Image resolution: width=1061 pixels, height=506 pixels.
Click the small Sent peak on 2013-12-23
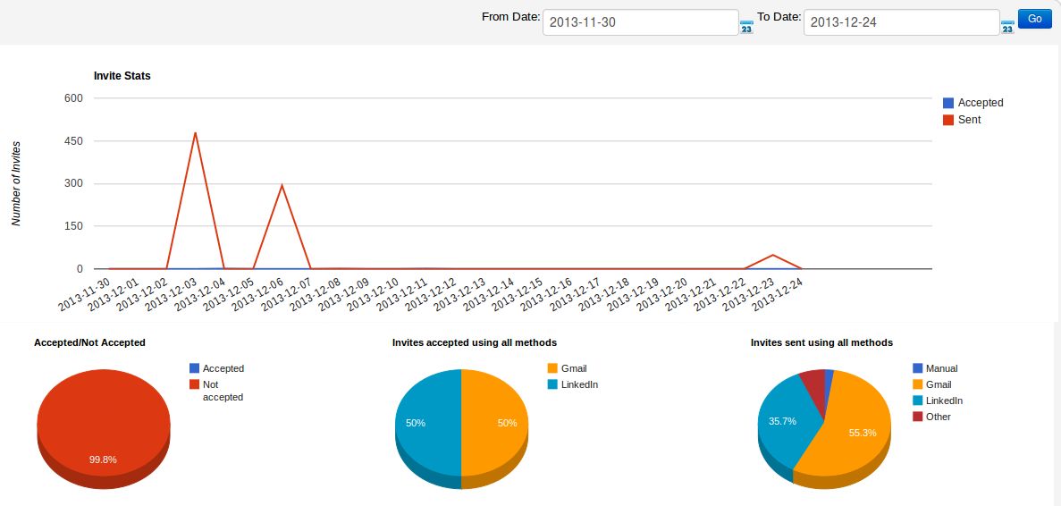(x=772, y=256)
